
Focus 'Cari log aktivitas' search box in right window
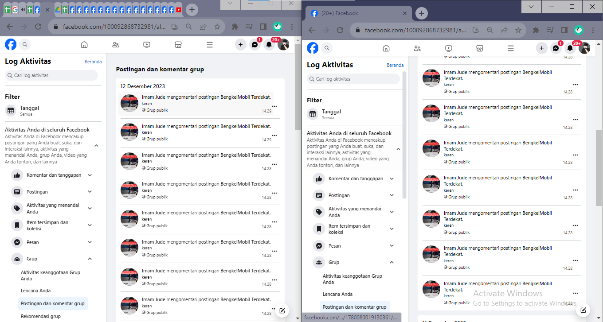click(353, 79)
